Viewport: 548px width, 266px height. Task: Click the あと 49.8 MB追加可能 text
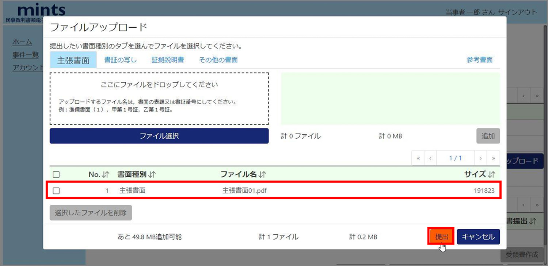click(x=149, y=237)
